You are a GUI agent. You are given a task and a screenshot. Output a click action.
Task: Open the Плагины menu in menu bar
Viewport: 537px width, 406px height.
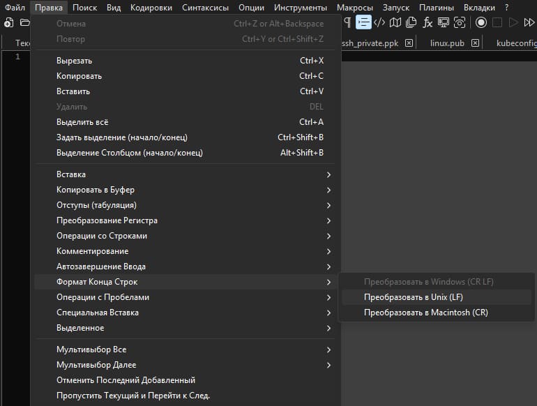tap(437, 8)
